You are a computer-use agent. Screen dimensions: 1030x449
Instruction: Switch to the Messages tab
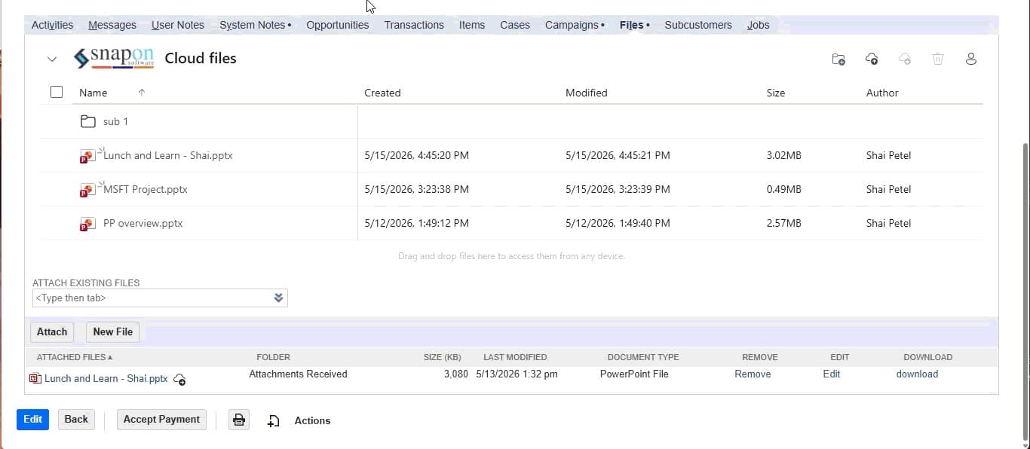112,25
